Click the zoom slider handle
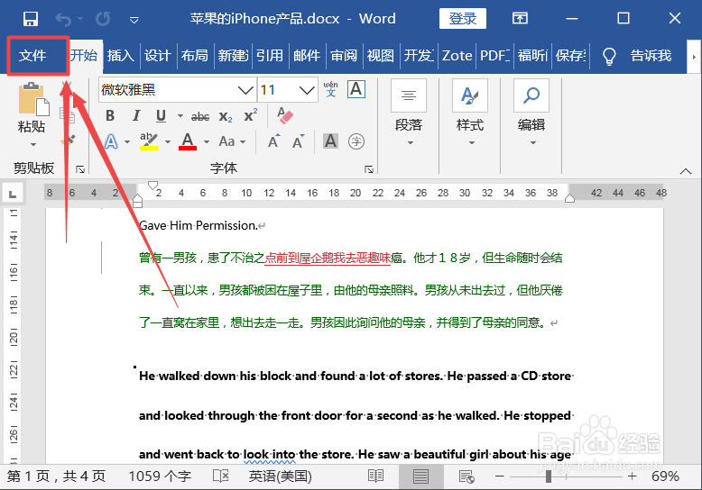This screenshot has height=490, width=702. pos(549,476)
